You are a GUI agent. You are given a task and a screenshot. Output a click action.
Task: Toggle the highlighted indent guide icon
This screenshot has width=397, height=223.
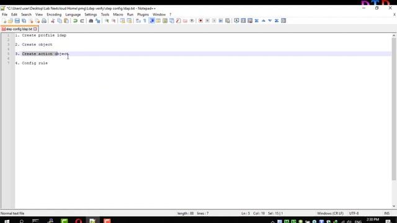pos(152,20)
